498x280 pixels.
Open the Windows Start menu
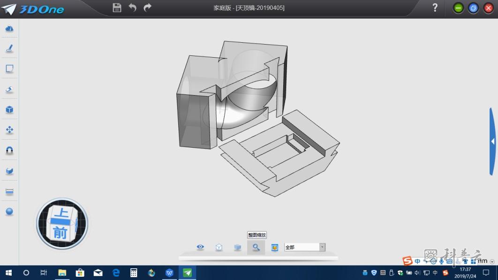pyautogui.click(x=8, y=272)
